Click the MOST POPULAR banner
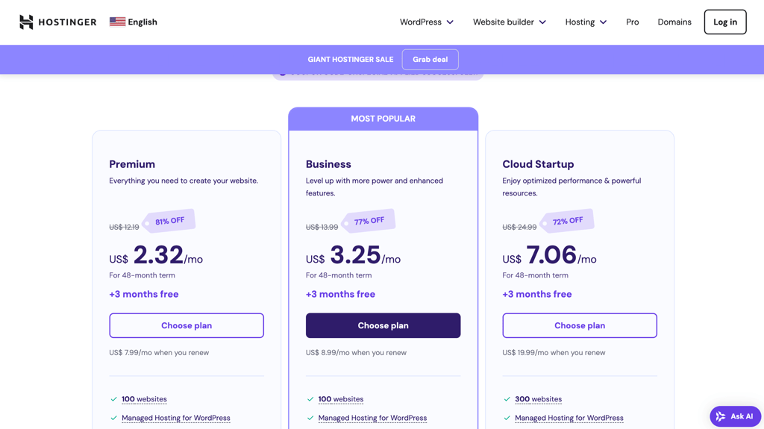 click(383, 119)
